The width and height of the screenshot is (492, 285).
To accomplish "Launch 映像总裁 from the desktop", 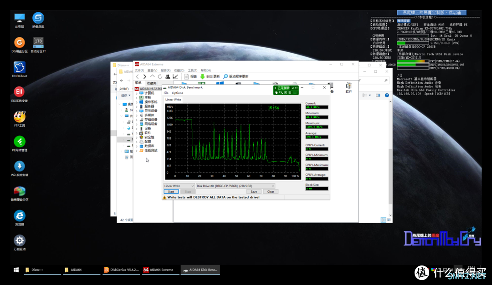I will coord(38,20).
